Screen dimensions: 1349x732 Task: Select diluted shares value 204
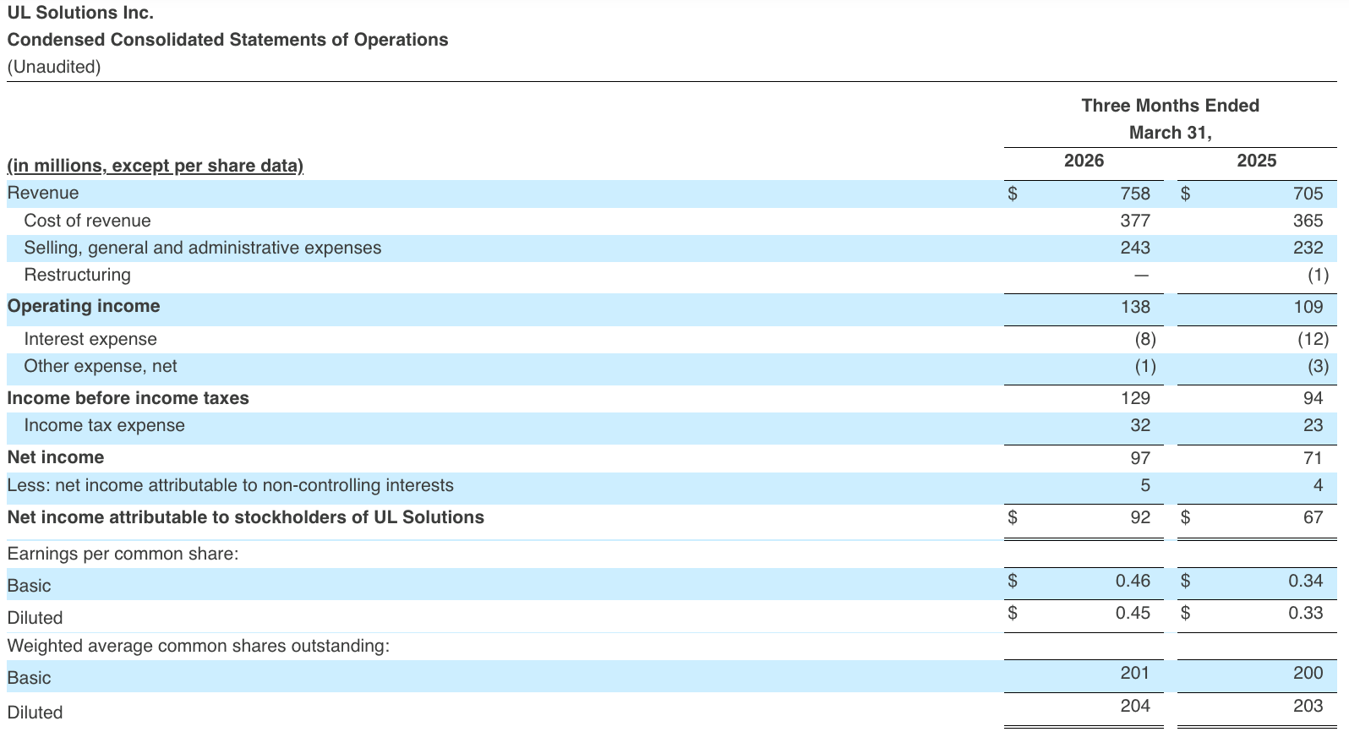(x=1135, y=705)
